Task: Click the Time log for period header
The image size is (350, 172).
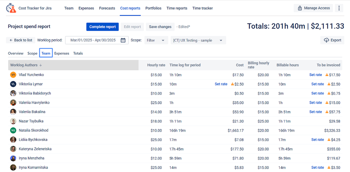Action: 185,65
